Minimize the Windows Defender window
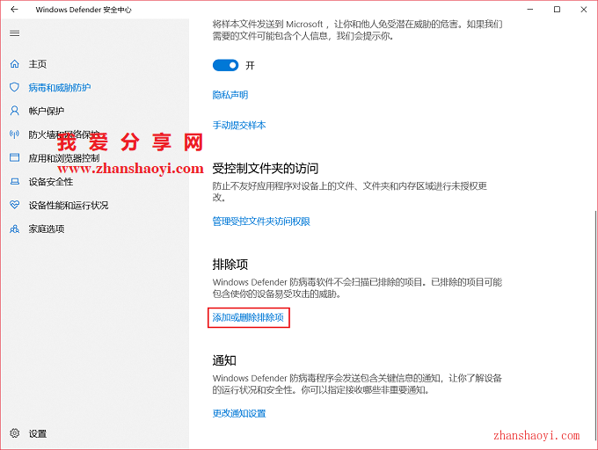This screenshot has height=450, width=598. click(x=530, y=10)
